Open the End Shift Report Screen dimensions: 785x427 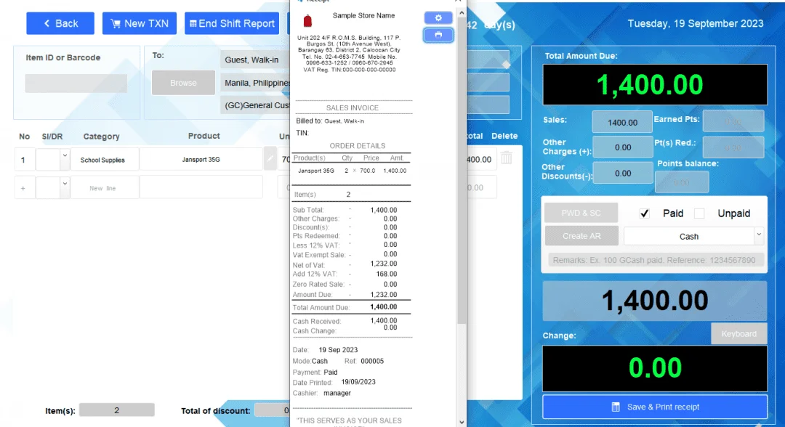(232, 23)
